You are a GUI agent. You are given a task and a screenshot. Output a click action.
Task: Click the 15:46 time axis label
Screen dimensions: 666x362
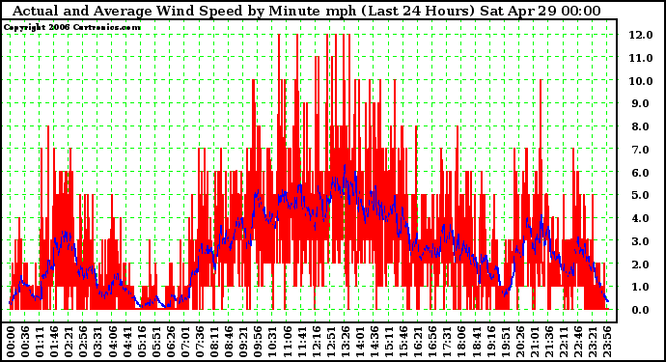403,342
